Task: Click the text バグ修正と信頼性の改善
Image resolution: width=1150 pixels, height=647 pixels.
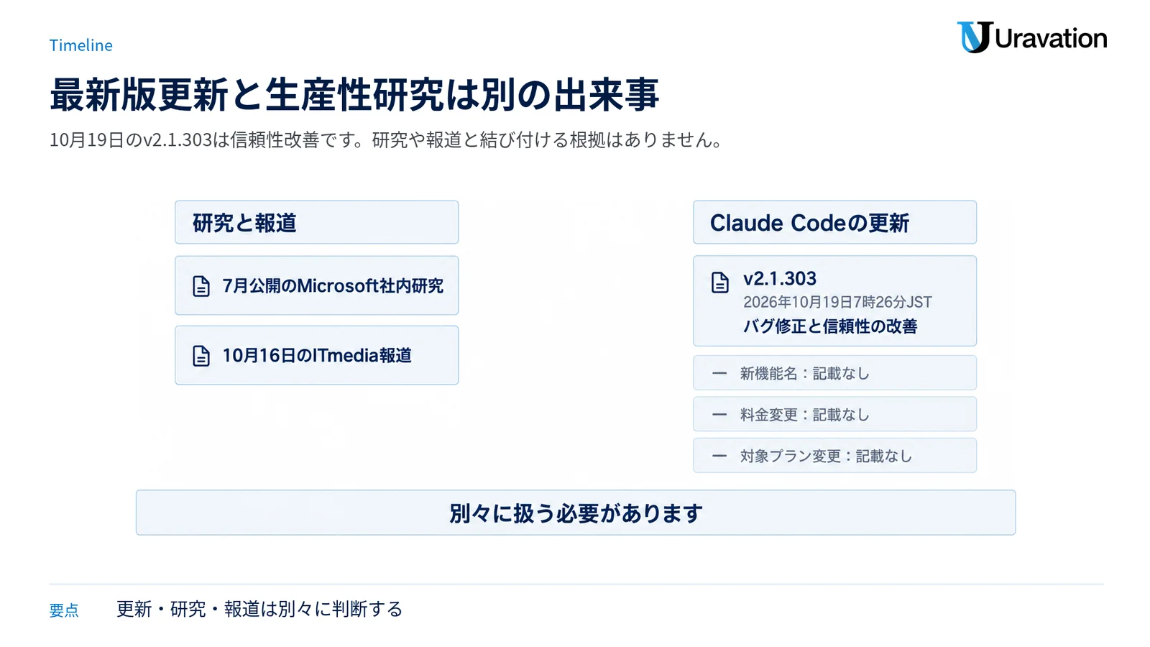Action: click(830, 326)
